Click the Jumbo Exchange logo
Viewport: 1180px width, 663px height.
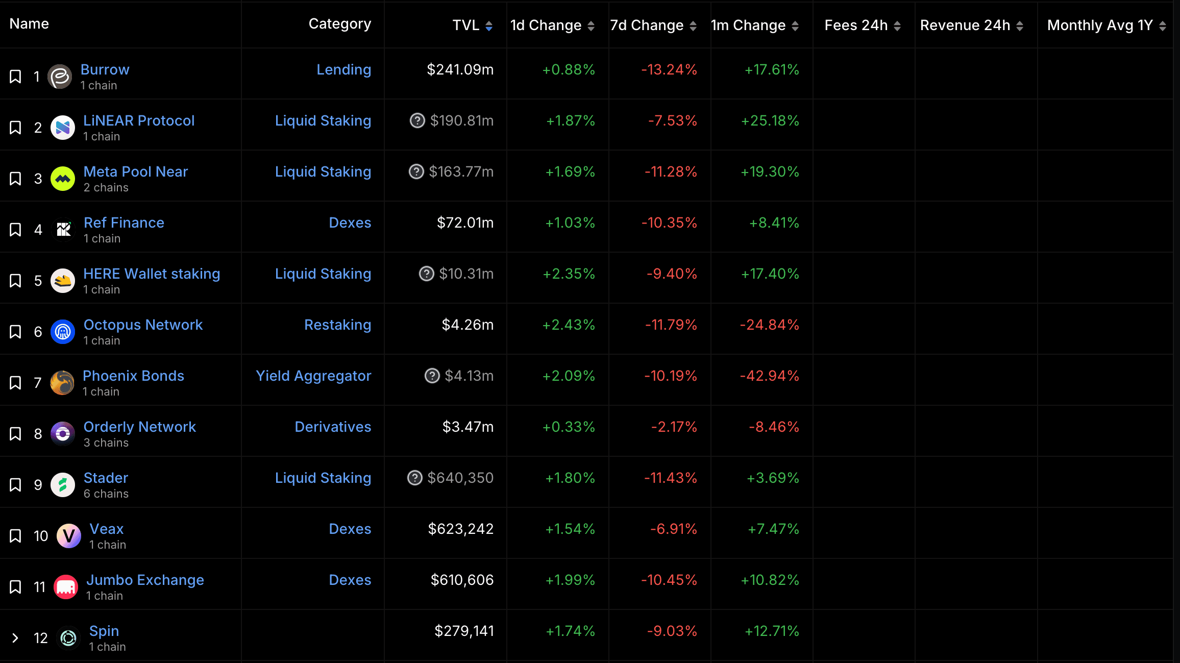pos(66,587)
